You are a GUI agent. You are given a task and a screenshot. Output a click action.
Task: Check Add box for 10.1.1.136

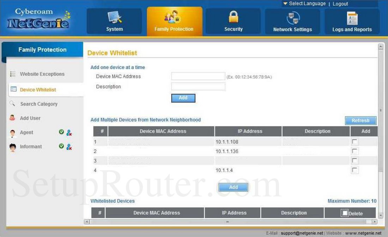(x=354, y=151)
